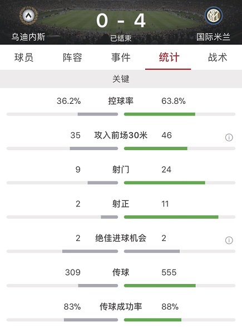242x327 pixels.
Task: Tap info icon beside 攻入前场30米
Action: (x=229, y=137)
